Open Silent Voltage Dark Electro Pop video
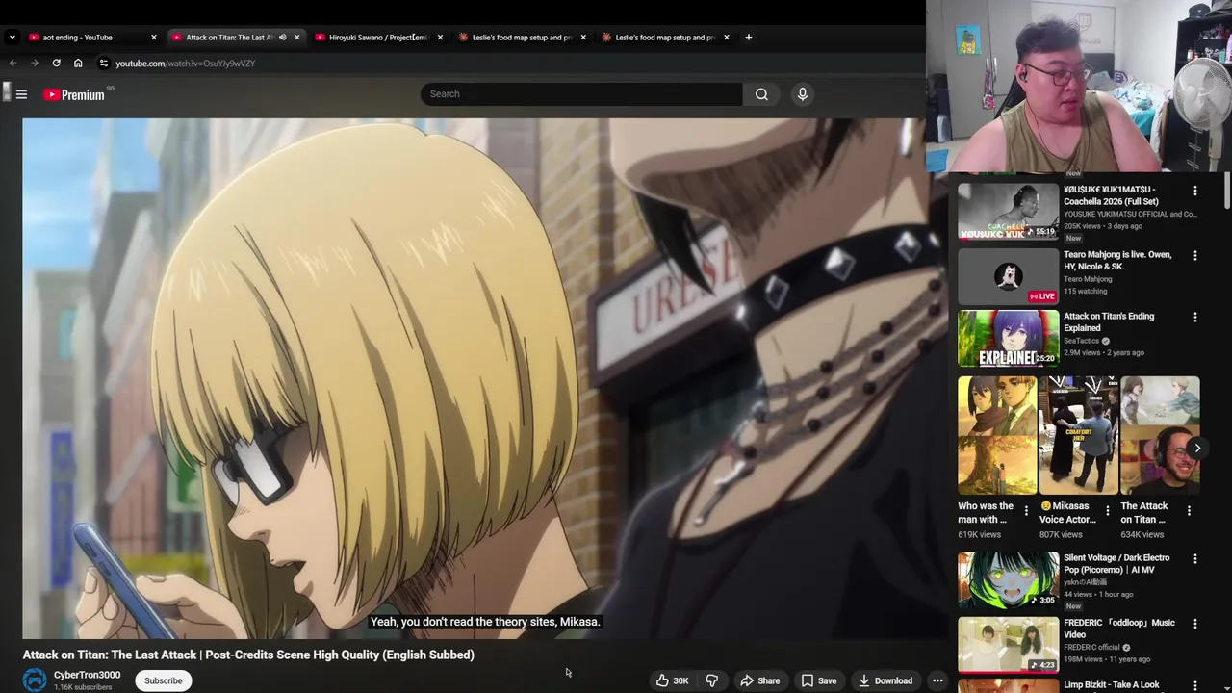Viewport: 1232px width, 693px height. [1008, 579]
